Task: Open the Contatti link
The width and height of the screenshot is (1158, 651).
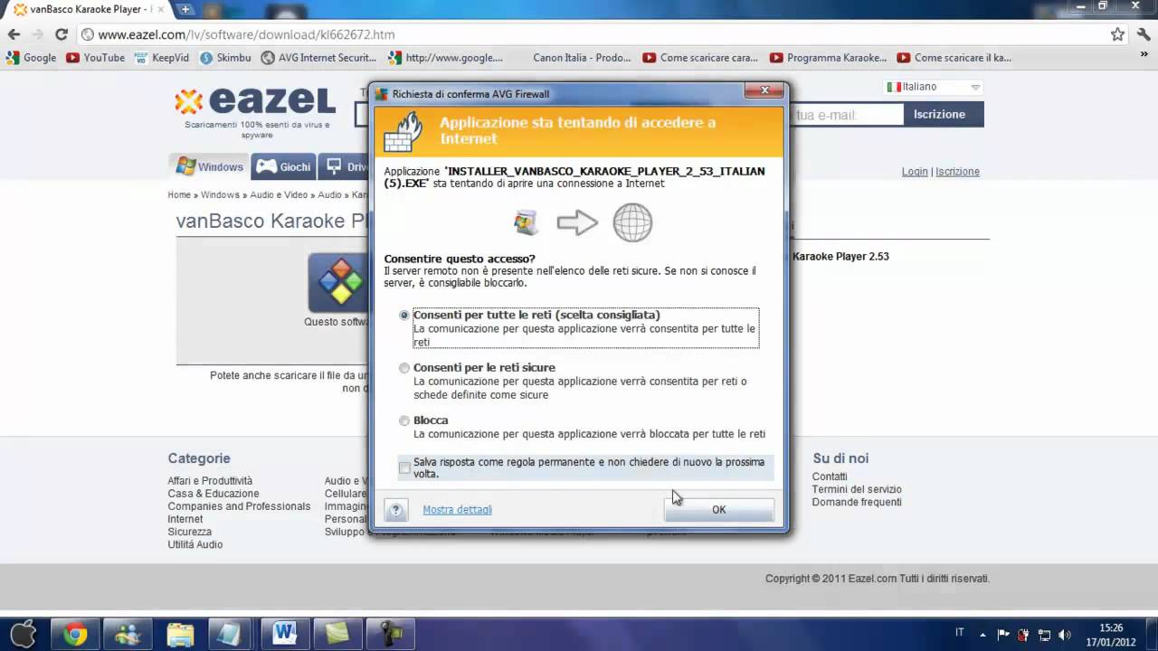Action: pos(830,476)
